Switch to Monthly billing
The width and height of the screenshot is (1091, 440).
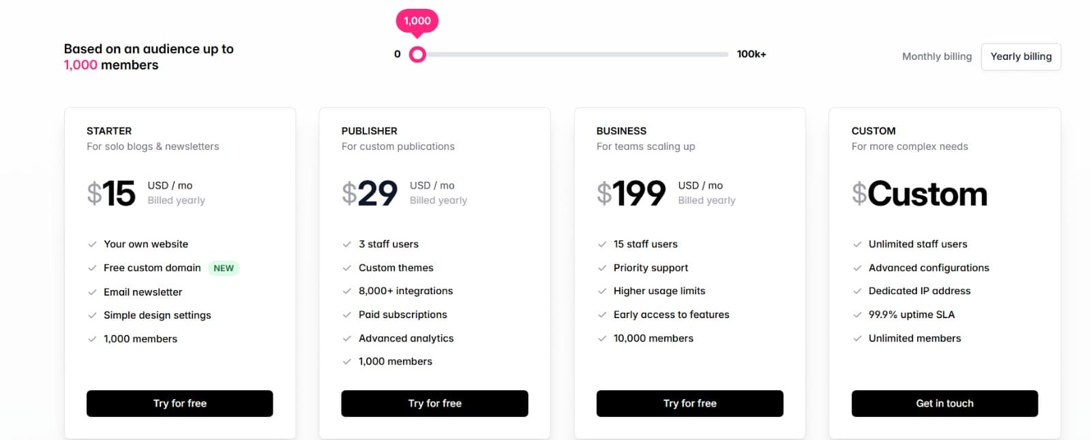pos(936,56)
